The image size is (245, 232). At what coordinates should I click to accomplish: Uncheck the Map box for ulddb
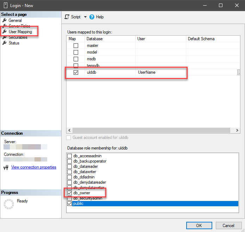coord(76,72)
